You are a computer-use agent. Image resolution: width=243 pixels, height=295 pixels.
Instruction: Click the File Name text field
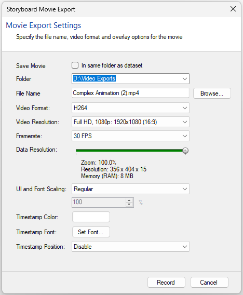click(130, 93)
